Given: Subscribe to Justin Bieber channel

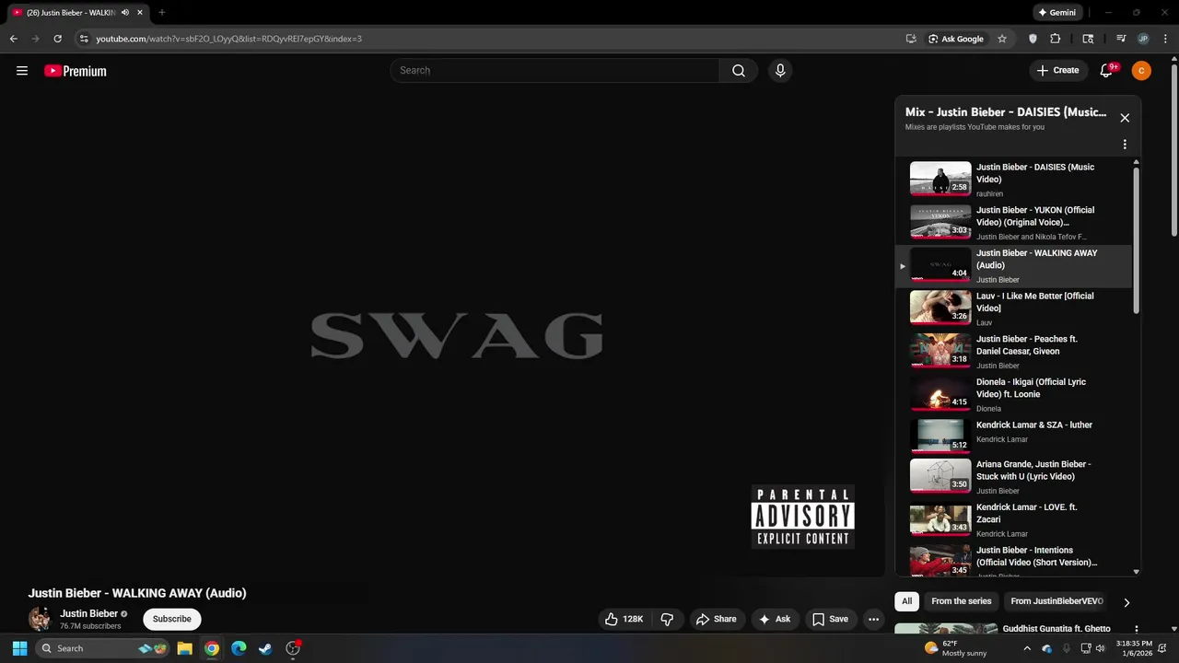Looking at the screenshot, I should 172,619.
